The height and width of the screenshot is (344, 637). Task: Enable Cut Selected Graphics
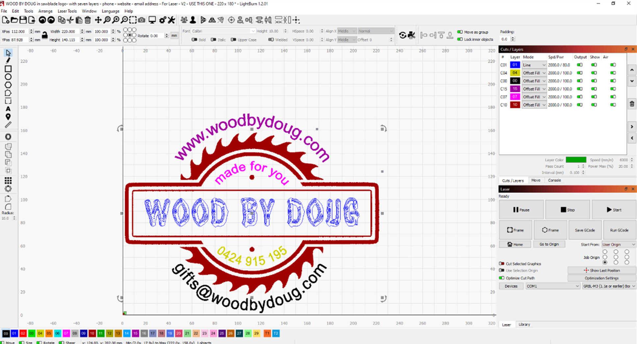502,264
